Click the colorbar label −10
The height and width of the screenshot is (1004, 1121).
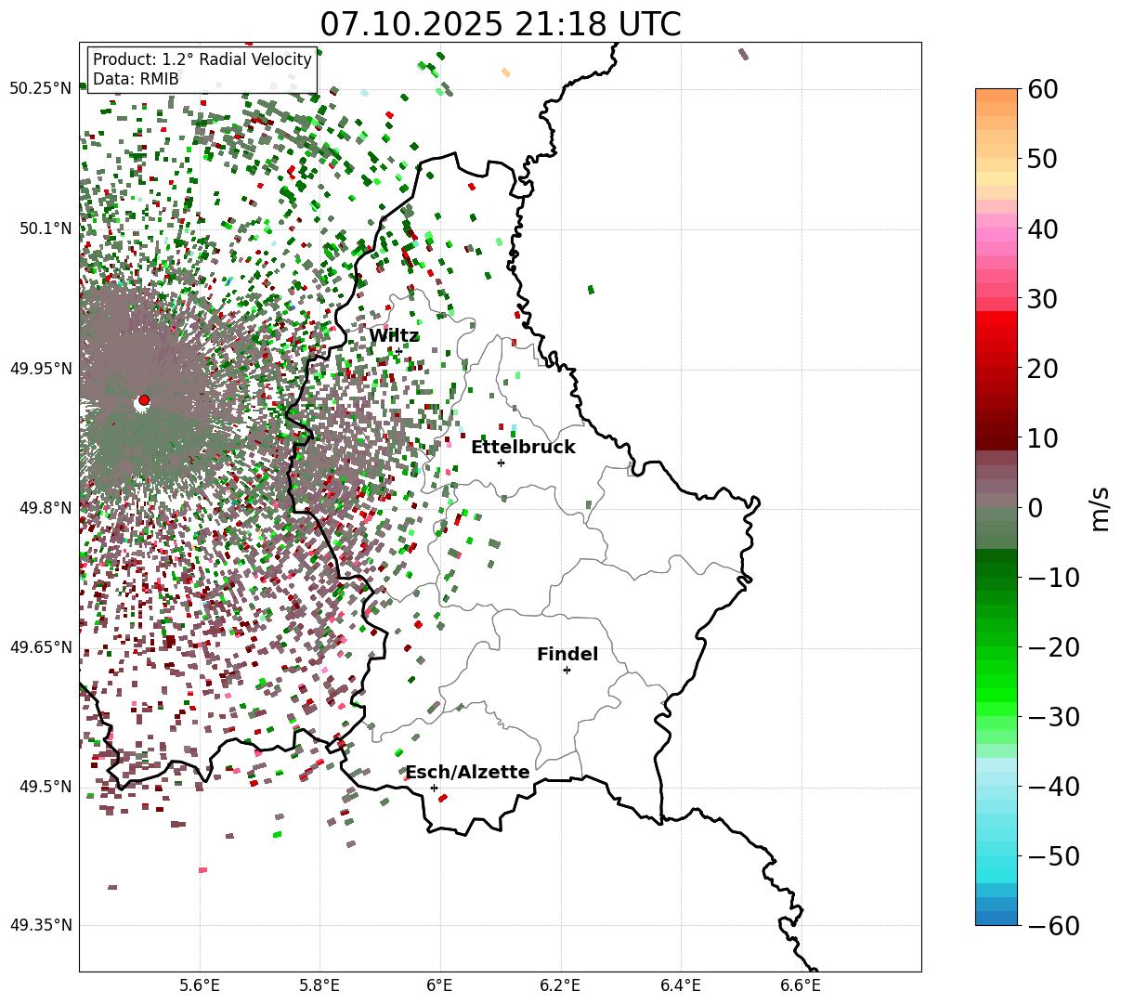coord(1053,577)
